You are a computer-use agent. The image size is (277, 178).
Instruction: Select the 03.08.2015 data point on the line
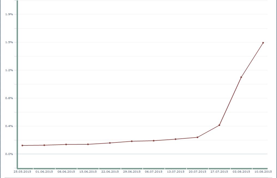click(x=241, y=77)
